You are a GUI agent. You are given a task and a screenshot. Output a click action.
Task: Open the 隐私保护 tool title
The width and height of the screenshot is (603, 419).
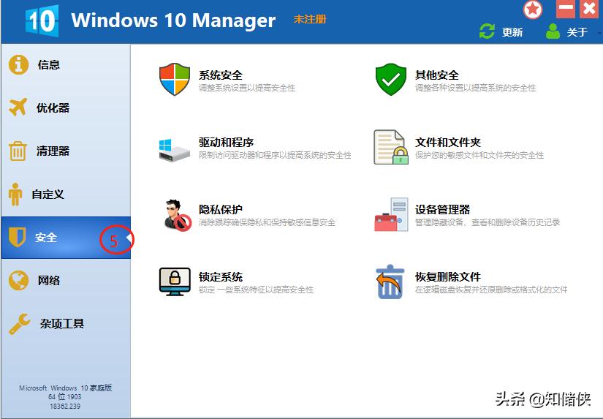(220, 209)
